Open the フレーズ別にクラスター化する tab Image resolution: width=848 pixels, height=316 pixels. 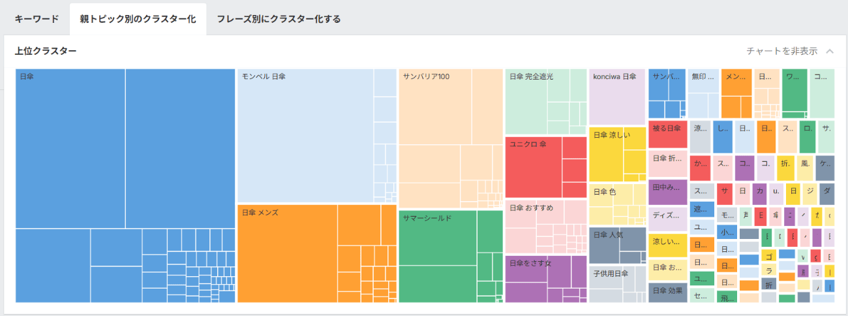pyautogui.click(x=279, y=19)
